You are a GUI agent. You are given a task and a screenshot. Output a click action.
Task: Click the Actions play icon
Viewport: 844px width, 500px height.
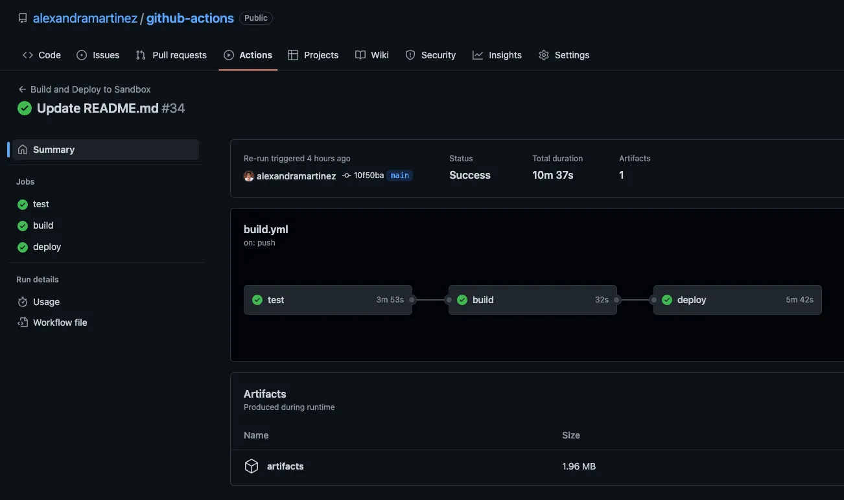click(229, 55)
